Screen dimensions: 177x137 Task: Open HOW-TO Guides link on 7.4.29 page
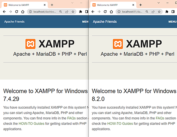pos(31,124)
